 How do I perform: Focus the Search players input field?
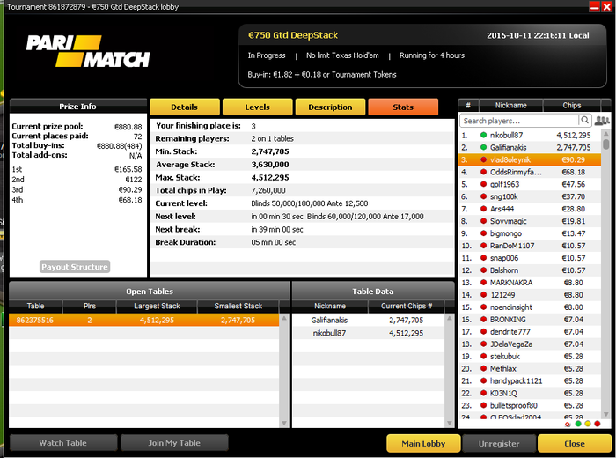pyautogui.click(x=519, y=121)
